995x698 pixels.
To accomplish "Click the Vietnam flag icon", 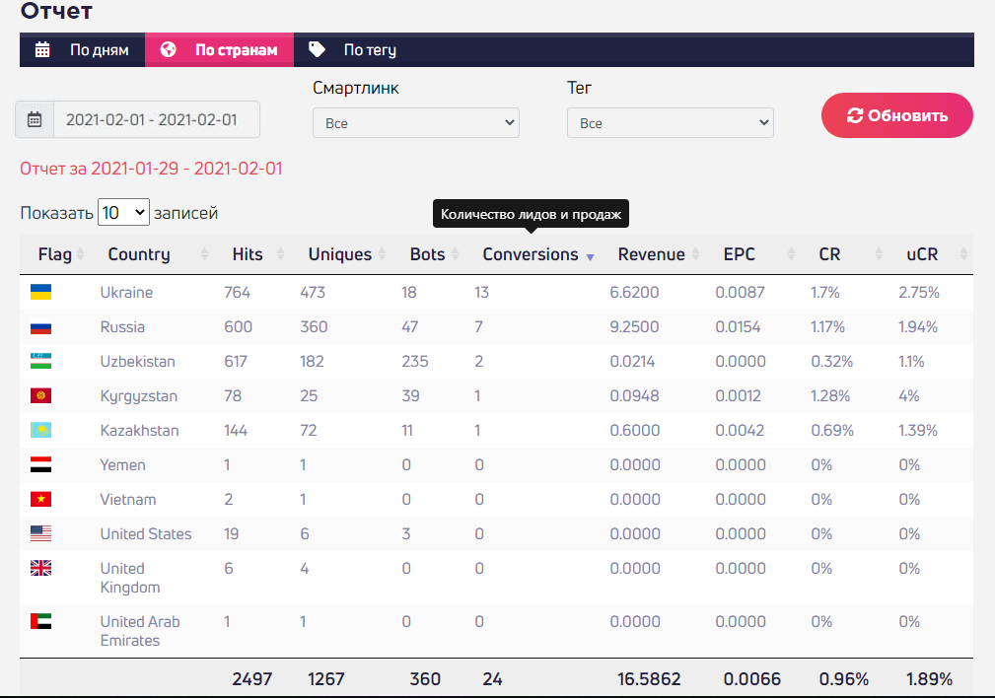I will tap(40, 500).
